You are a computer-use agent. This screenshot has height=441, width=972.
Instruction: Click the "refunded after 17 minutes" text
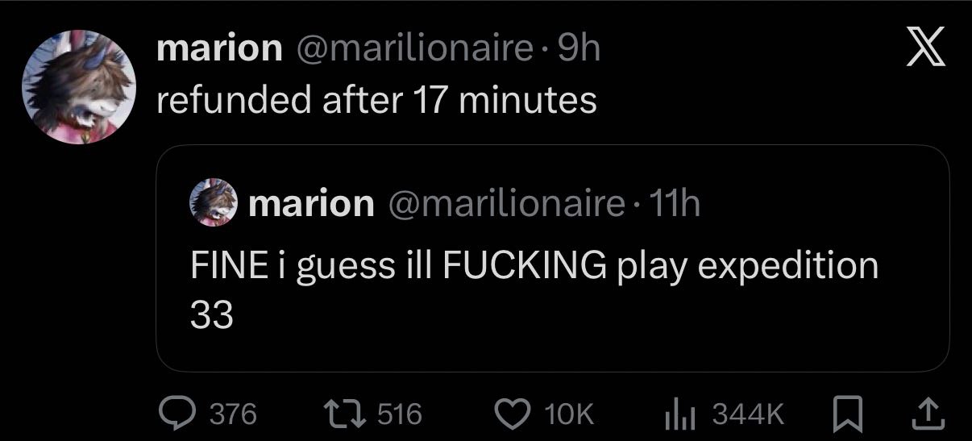click(x=376, y=102)
